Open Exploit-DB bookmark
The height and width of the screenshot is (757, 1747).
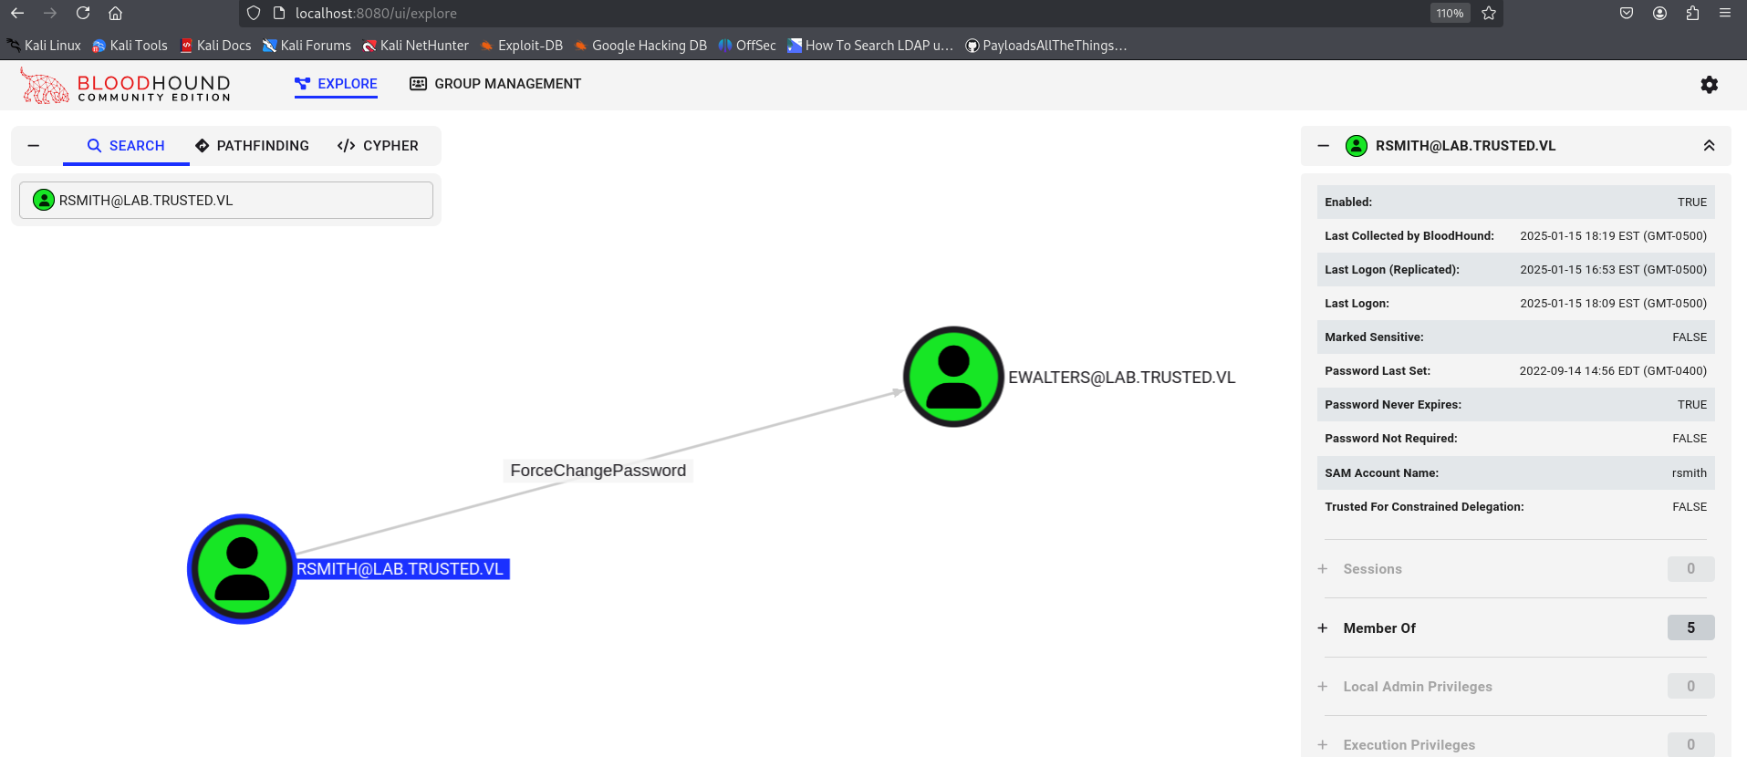pos(522,46)
